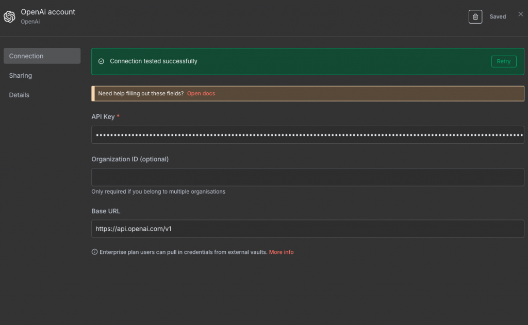
Task: Retry the connection test
Action: pyautogui.click(x=503, y=61)
